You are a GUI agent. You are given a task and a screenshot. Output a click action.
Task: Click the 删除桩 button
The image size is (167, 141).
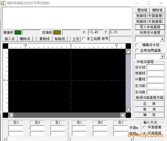pos(157,10)
